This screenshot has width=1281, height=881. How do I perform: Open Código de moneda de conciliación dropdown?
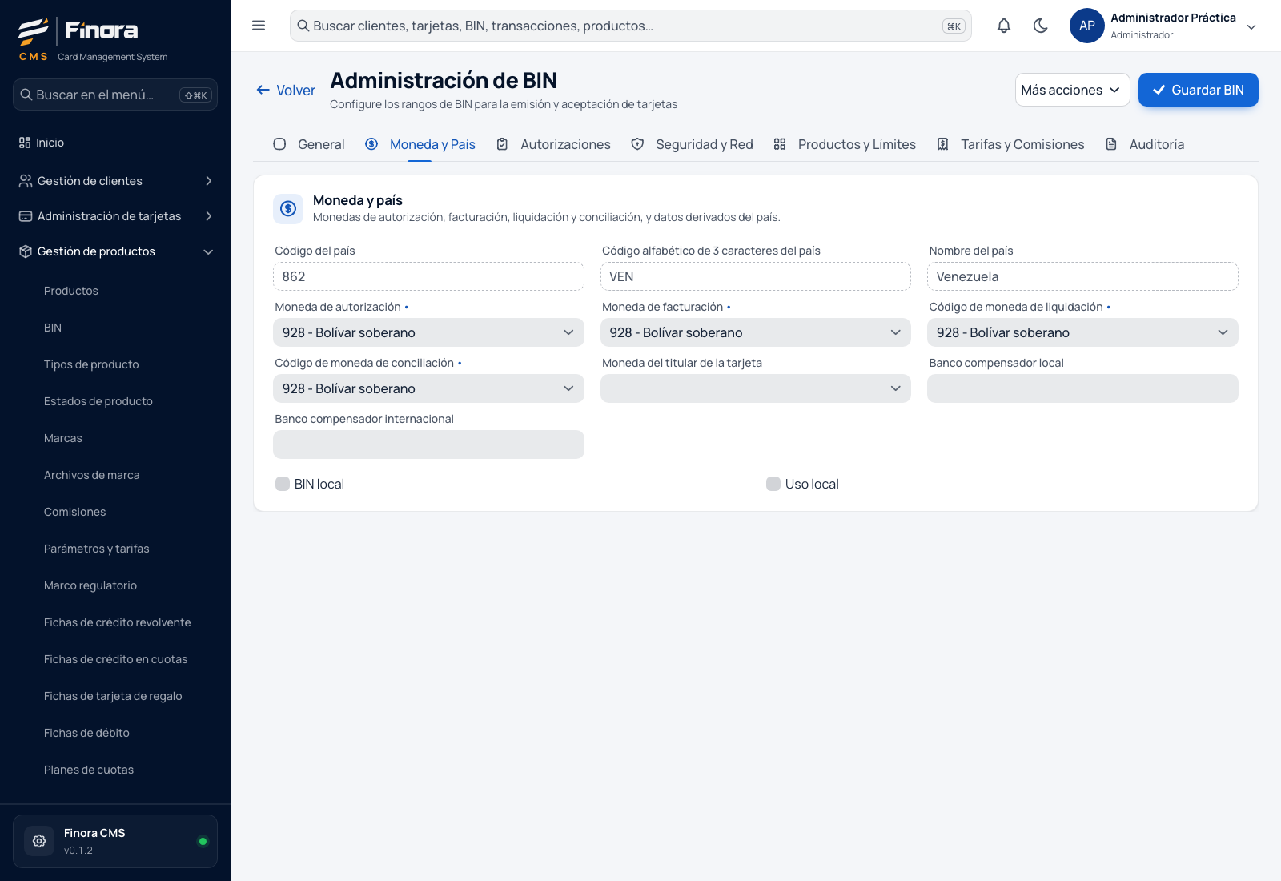(428, 388)
